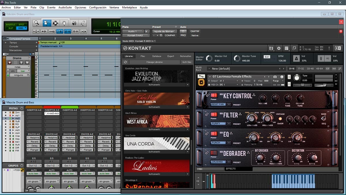Expand Evolution Jazz Archtop Instruments dropdown arrow
The width and height of the screenshot is (346, 195).
pos(187,85)
